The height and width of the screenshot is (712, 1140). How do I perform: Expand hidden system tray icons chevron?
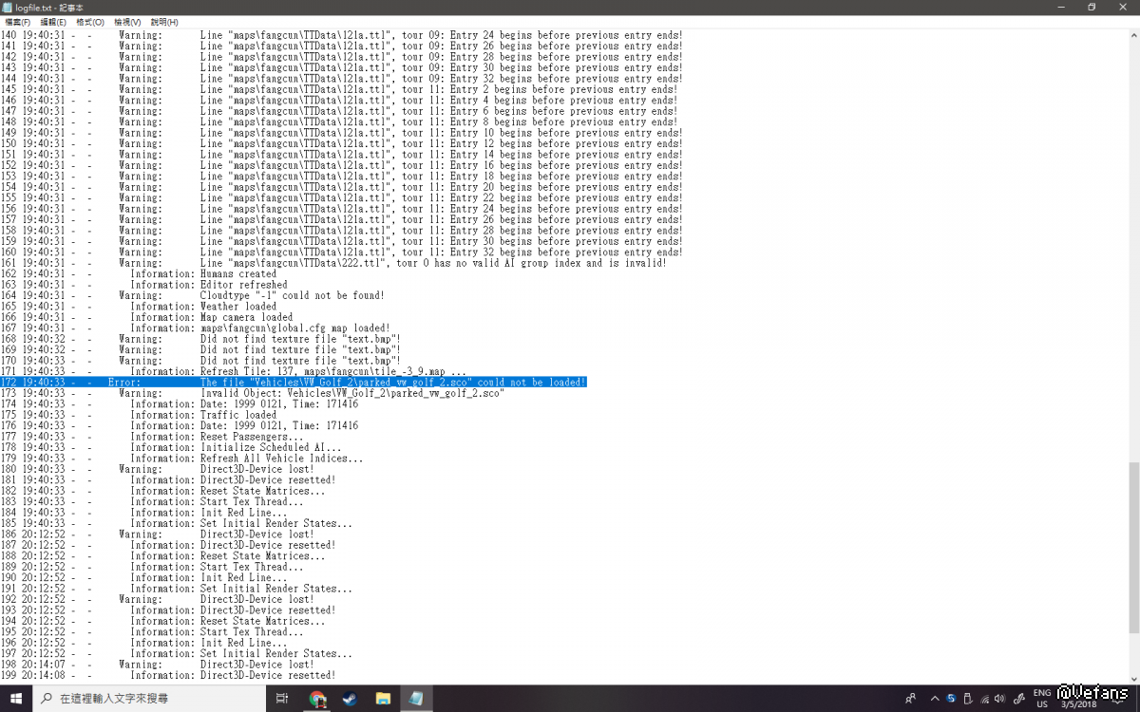pos(935,698)
